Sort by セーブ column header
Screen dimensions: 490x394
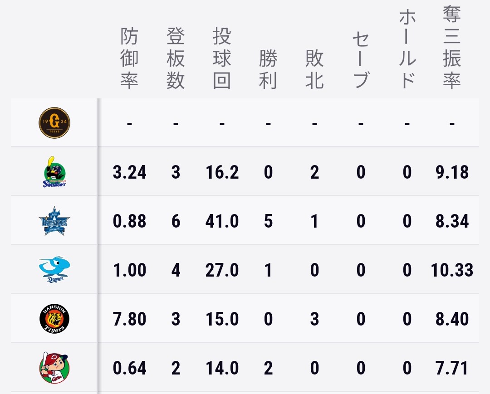[361, 60]
